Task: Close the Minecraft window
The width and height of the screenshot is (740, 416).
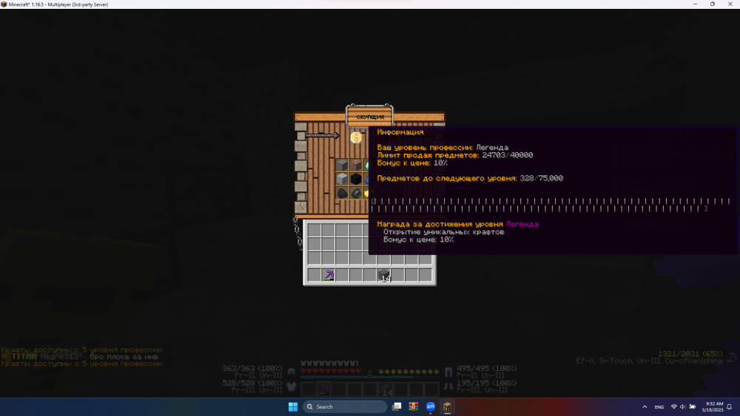Action: tap(730, 4)
